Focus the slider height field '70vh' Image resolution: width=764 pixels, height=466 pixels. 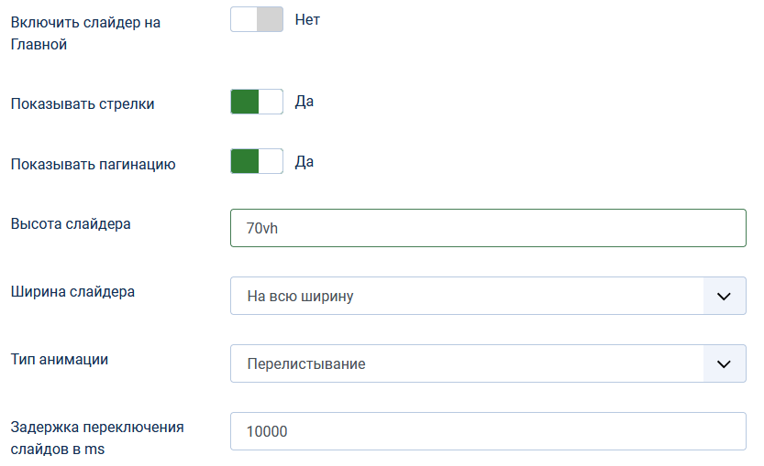coord(488,228)
